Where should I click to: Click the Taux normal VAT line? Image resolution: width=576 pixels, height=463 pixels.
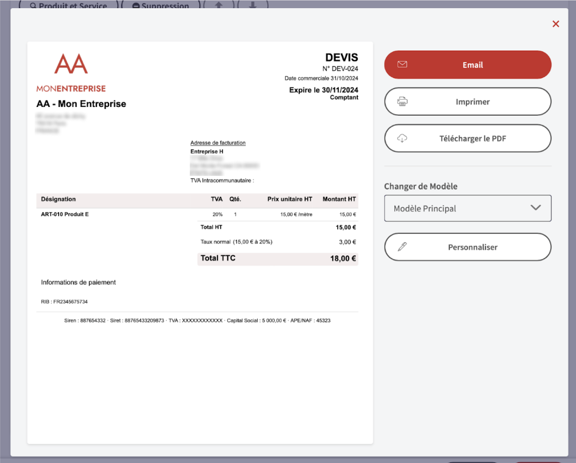(236, 242)
